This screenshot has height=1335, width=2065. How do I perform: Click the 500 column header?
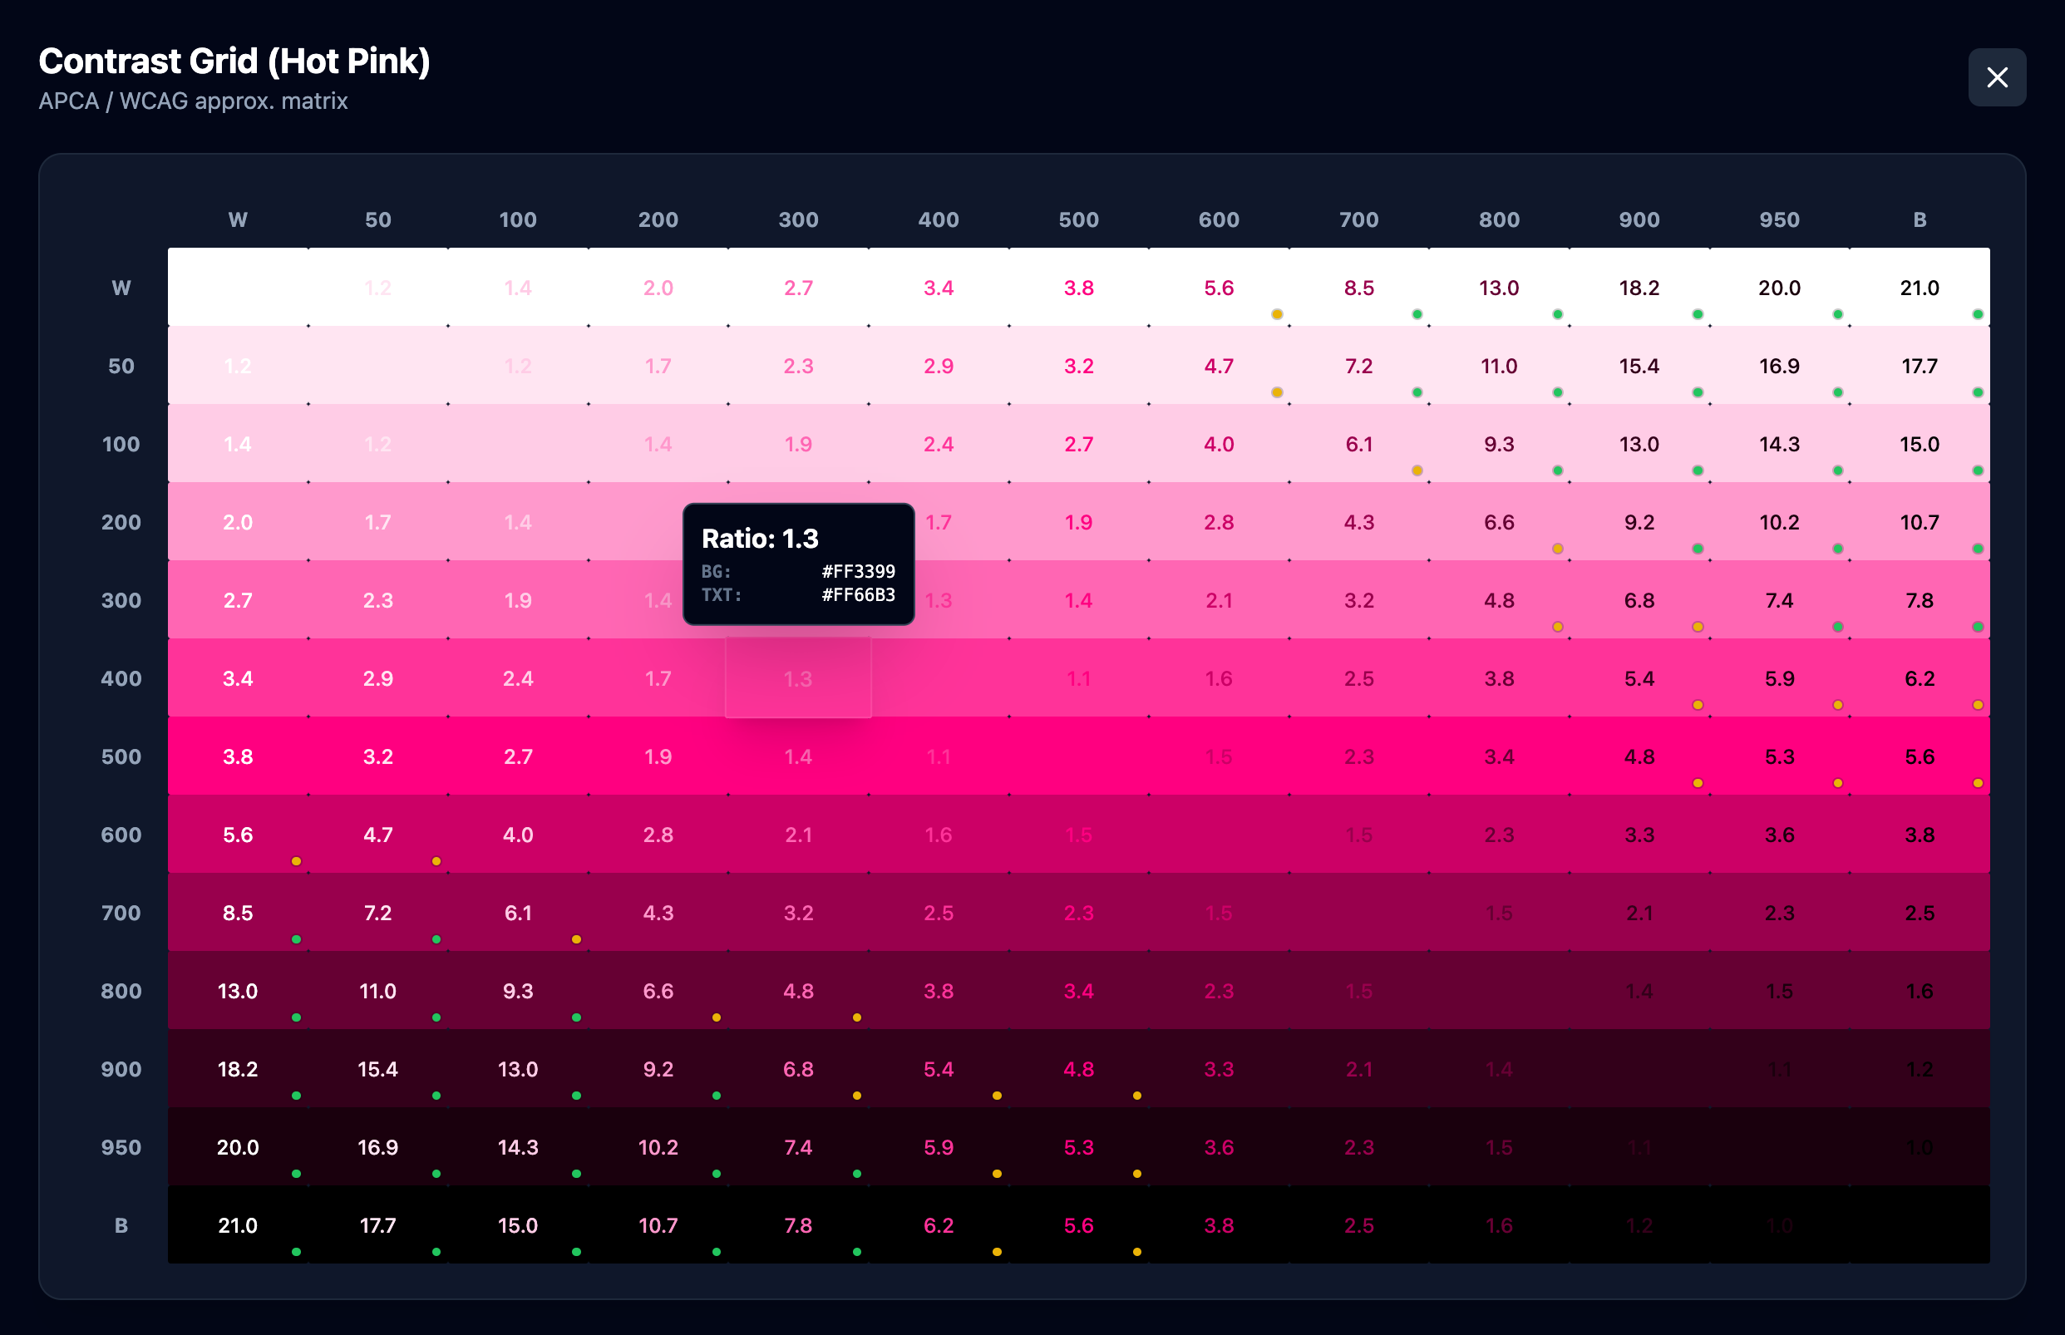point(1078,219)
